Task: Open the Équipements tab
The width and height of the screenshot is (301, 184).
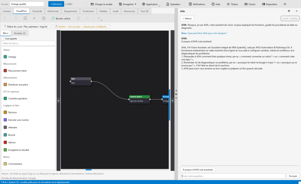Action: click(71, 11)
